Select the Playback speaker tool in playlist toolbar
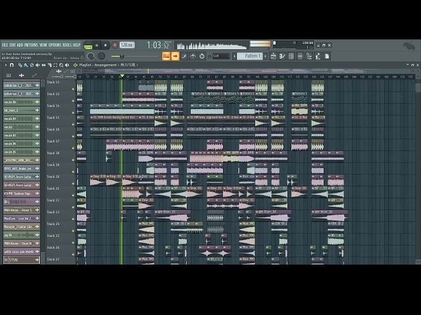421x315 pixels. coord(67,65)
